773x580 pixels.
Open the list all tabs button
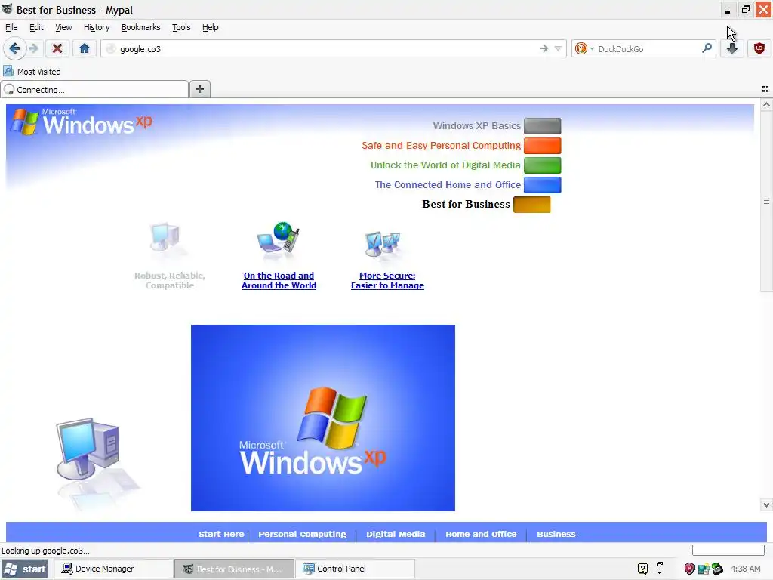point(765,89)
